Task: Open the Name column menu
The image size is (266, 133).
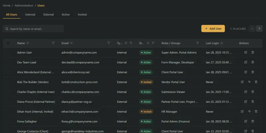Action: coord(28,43)
